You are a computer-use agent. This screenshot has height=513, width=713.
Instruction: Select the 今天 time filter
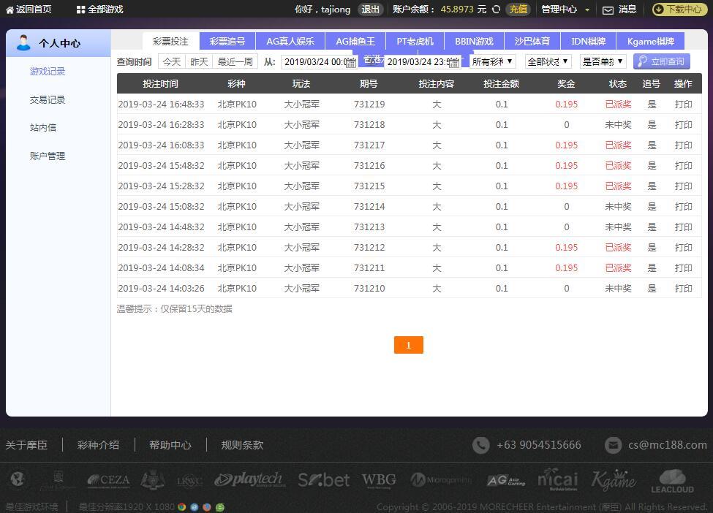172,61
